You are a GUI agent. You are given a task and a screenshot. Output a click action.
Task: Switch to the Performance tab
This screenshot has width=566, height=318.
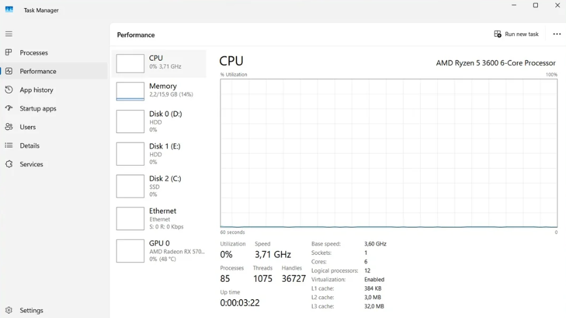pos(38,71)
